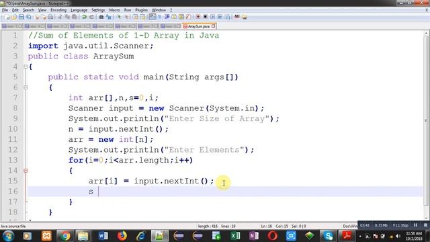Image resolution: width=430 pixels, height=242 pixels.
Task: Click the ABC spell-check toolbar icon
Action: coord(237,17)
